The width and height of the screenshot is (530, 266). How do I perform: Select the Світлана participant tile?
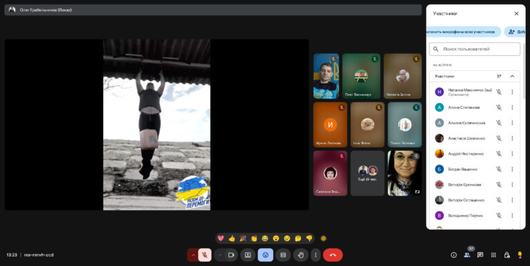click(330, 173)
